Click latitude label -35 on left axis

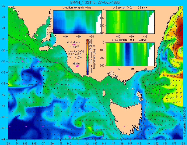click(3, 39)
